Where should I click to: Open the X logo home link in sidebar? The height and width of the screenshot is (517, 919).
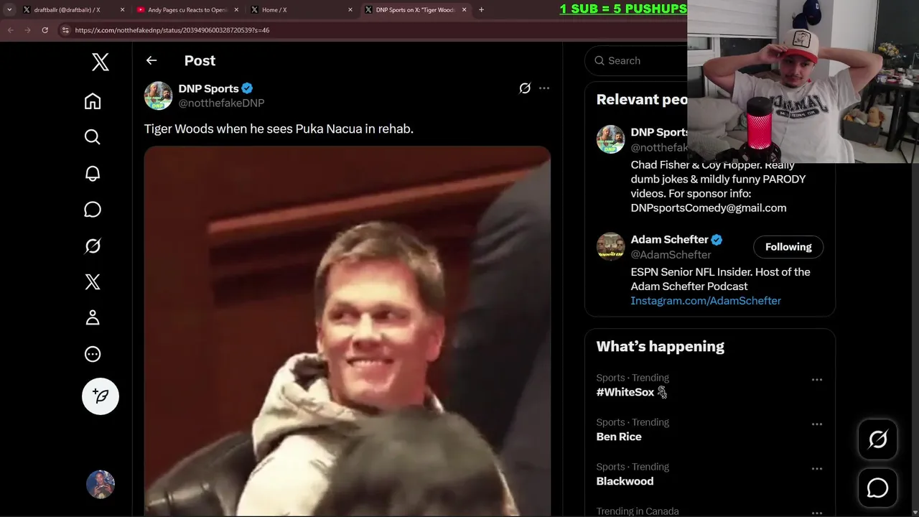[x=101, y=62]
